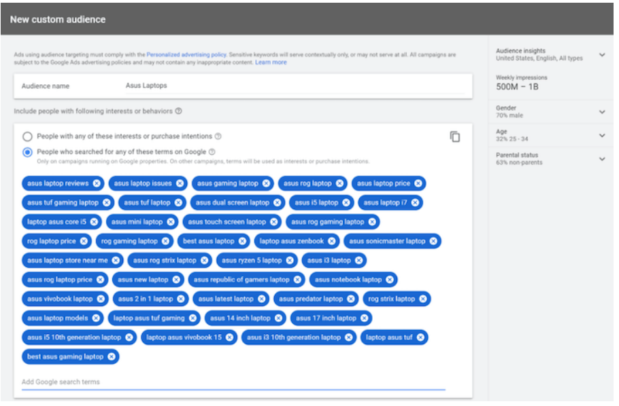Delete 'asus laptop store near me' term
The image size is (619, 406).
click(116, 261)
